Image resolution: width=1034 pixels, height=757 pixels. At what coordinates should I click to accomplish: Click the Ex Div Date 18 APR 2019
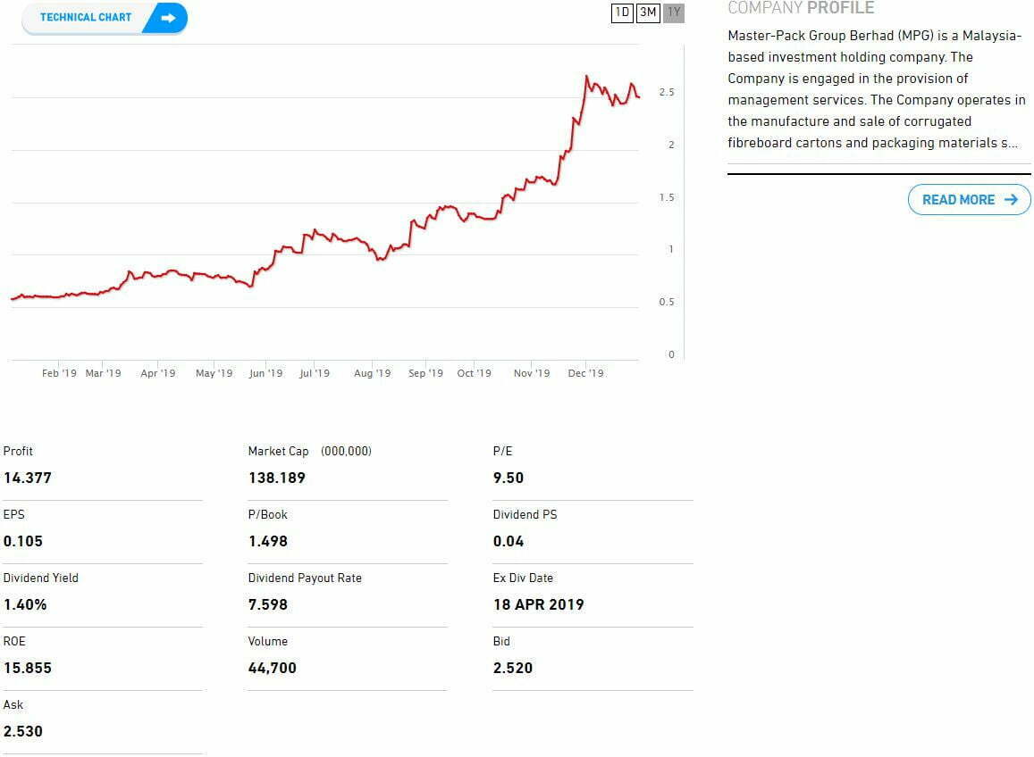point(538,604)
